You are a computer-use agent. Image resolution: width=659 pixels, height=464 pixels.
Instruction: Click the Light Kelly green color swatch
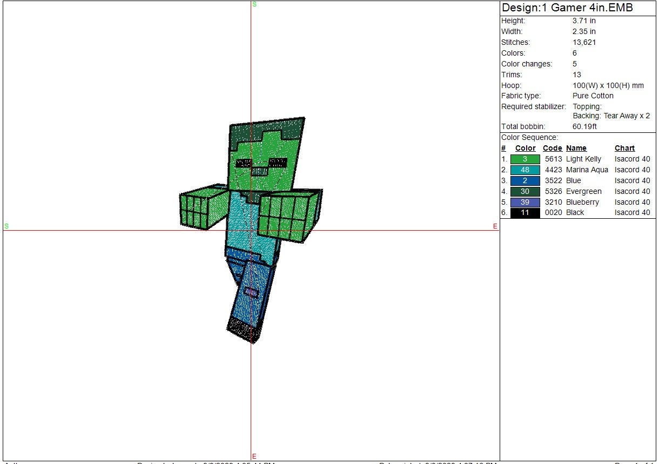pyautogui.click(x=524, y=159)
